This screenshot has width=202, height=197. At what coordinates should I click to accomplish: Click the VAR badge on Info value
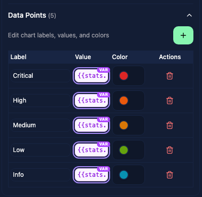click(104, 169)
